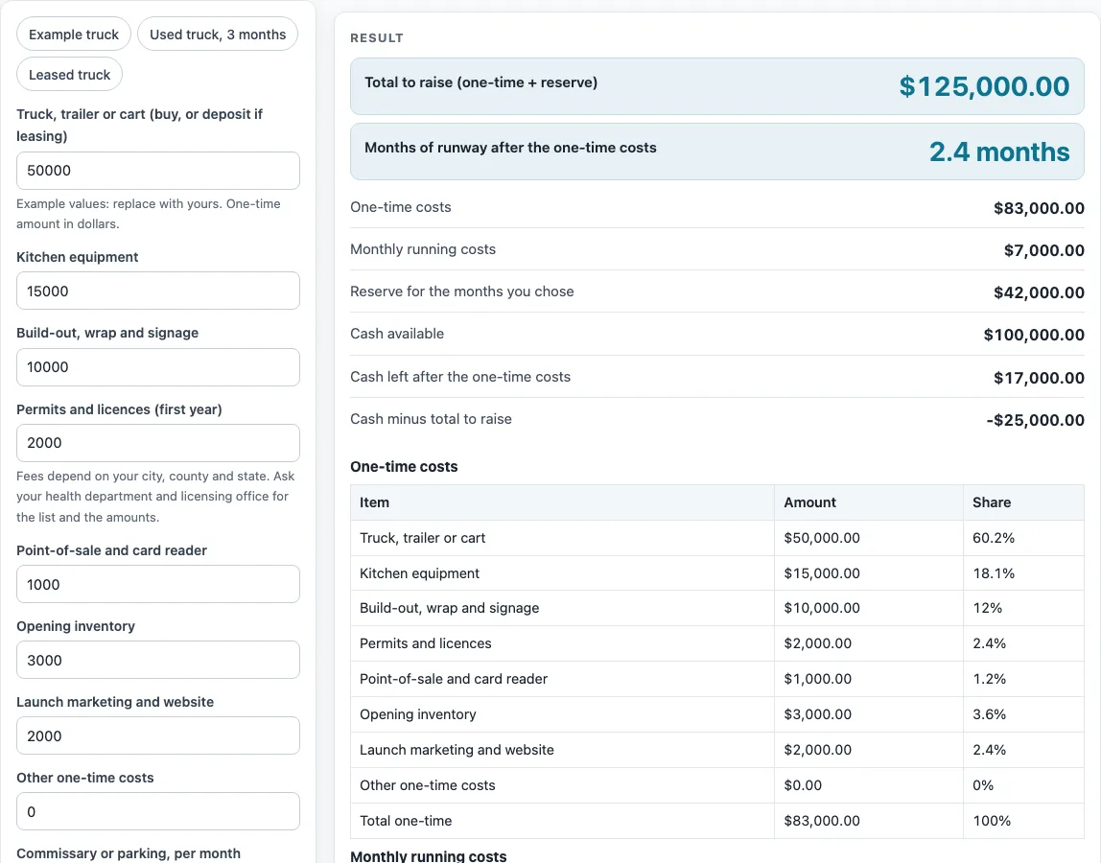This screenshot has width=1101, height=863.
Task: Click the RESULT section heading
Action: 377,38
